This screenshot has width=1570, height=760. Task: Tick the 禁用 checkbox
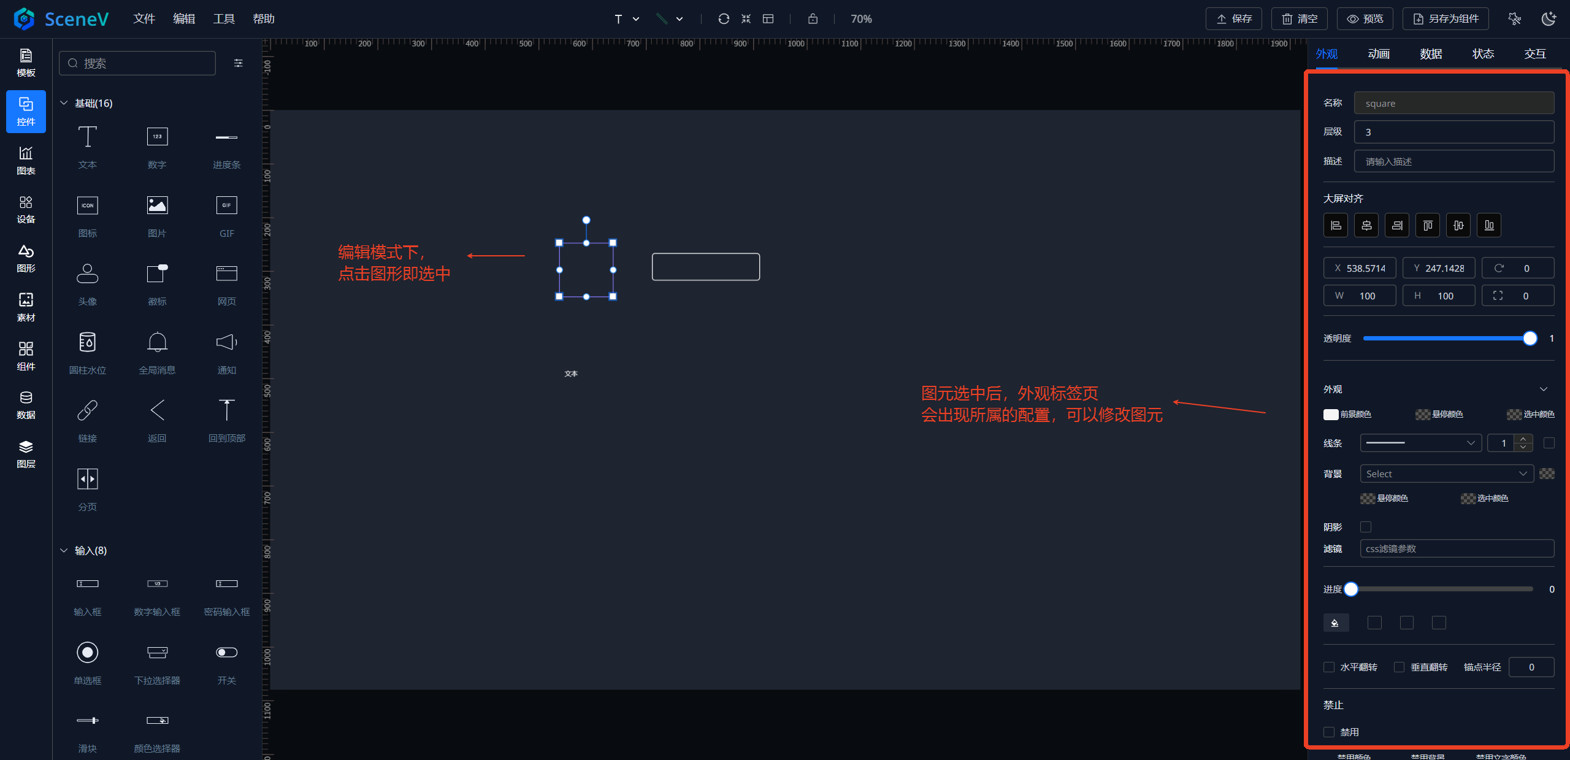click(1329, 732)
